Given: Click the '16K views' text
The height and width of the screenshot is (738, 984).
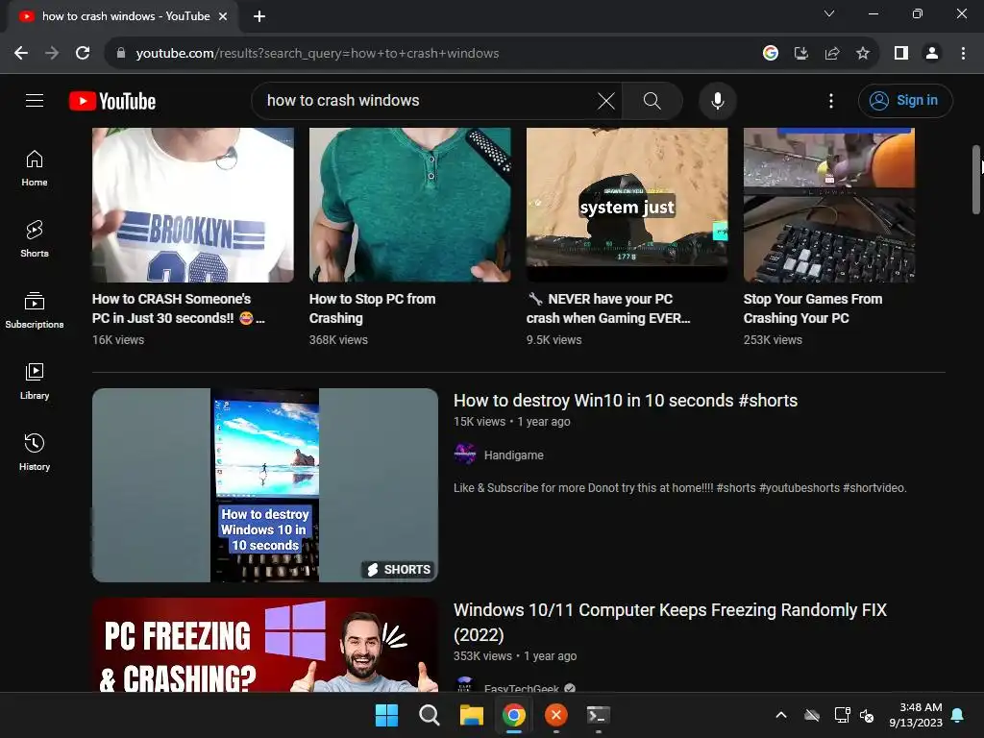Looking at the screenshot, I should (x=118, y=339).
